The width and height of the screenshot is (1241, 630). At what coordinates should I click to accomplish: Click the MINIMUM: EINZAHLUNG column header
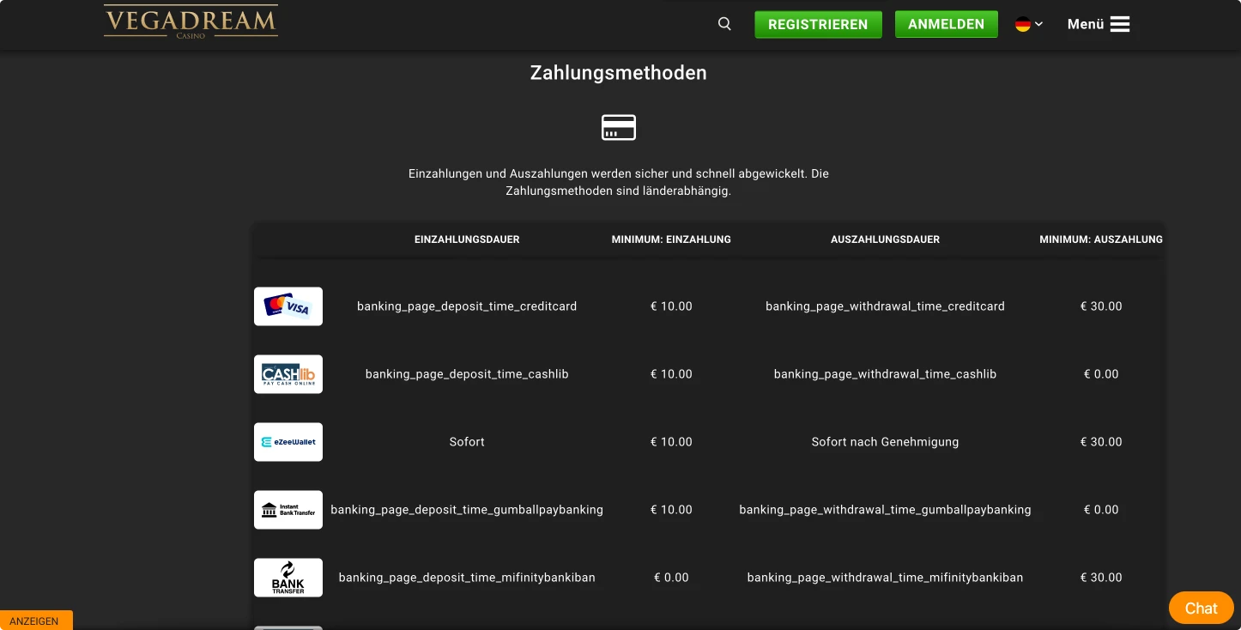coord(671,239)
